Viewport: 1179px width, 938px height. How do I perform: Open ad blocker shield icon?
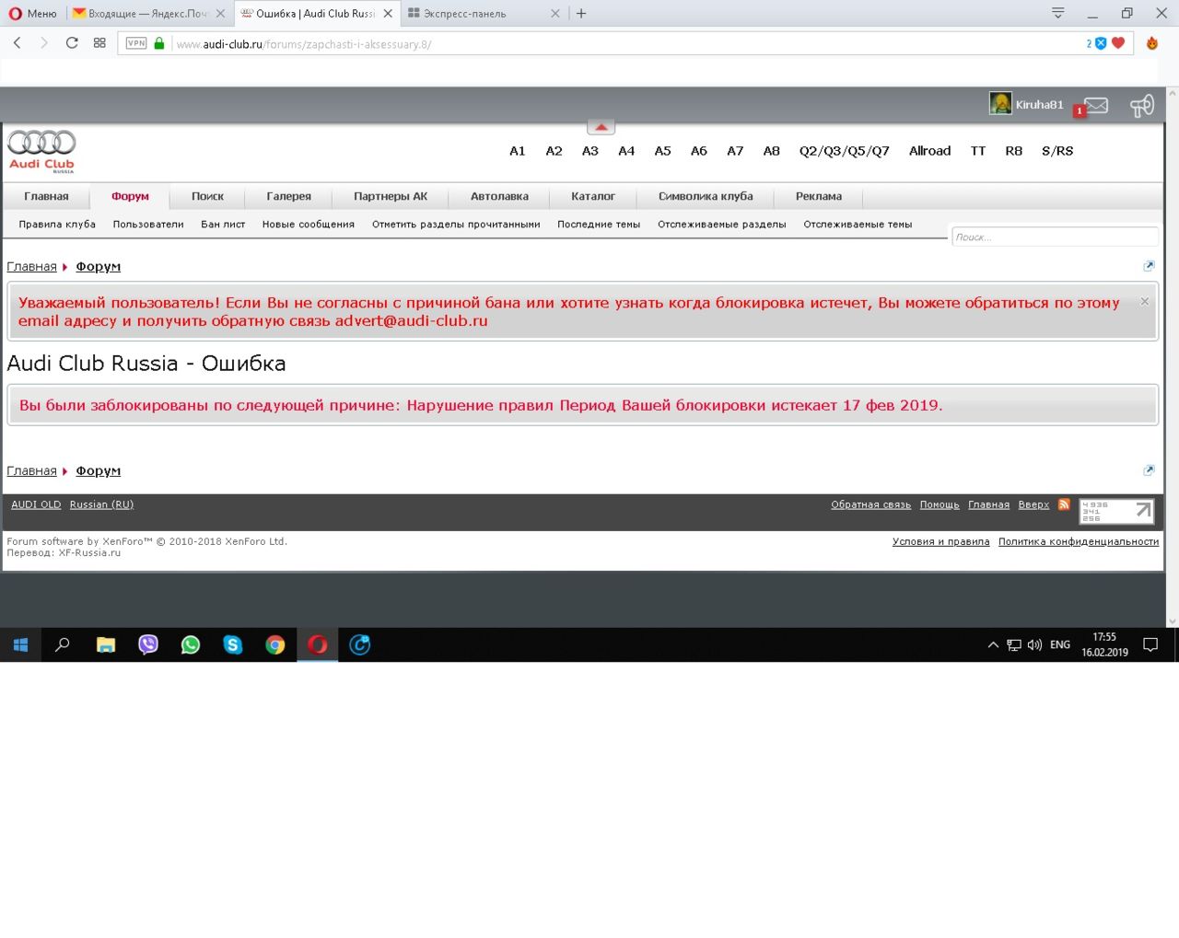[x=1100, y=43]
